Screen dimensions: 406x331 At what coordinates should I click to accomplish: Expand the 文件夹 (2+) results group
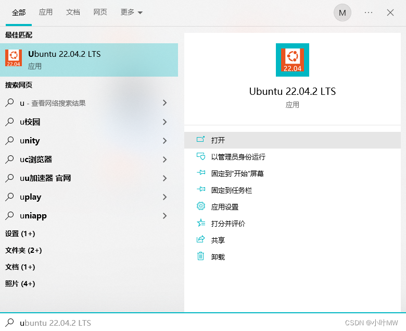pos(23,250)
